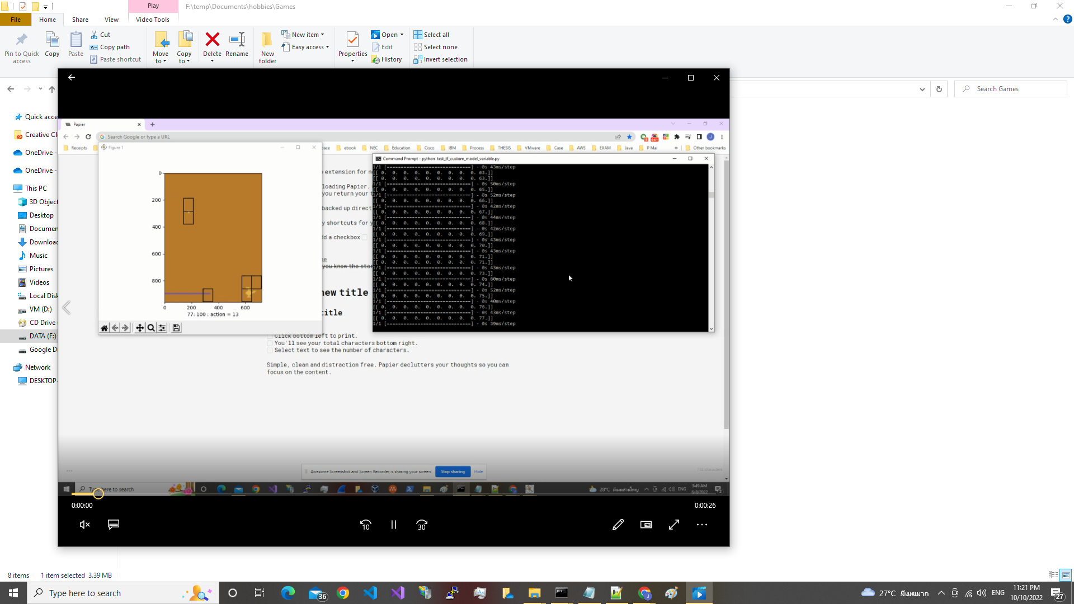
Task: Open Explorer help
Action: pos(1067,19)
